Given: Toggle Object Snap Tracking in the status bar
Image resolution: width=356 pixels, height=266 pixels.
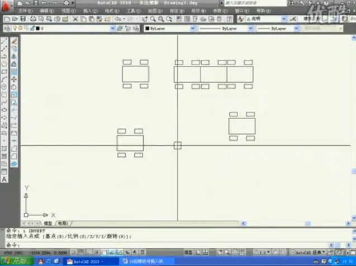Looking at the screenshot, I should pyautogui.click(x=112, y=253).
